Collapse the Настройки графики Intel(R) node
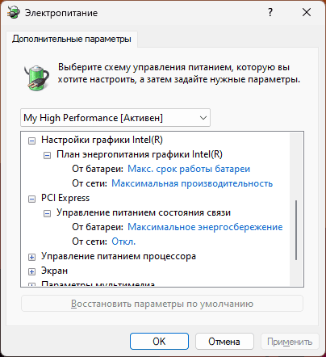Viewport: 326px width, 357px height. coord(31,141)
